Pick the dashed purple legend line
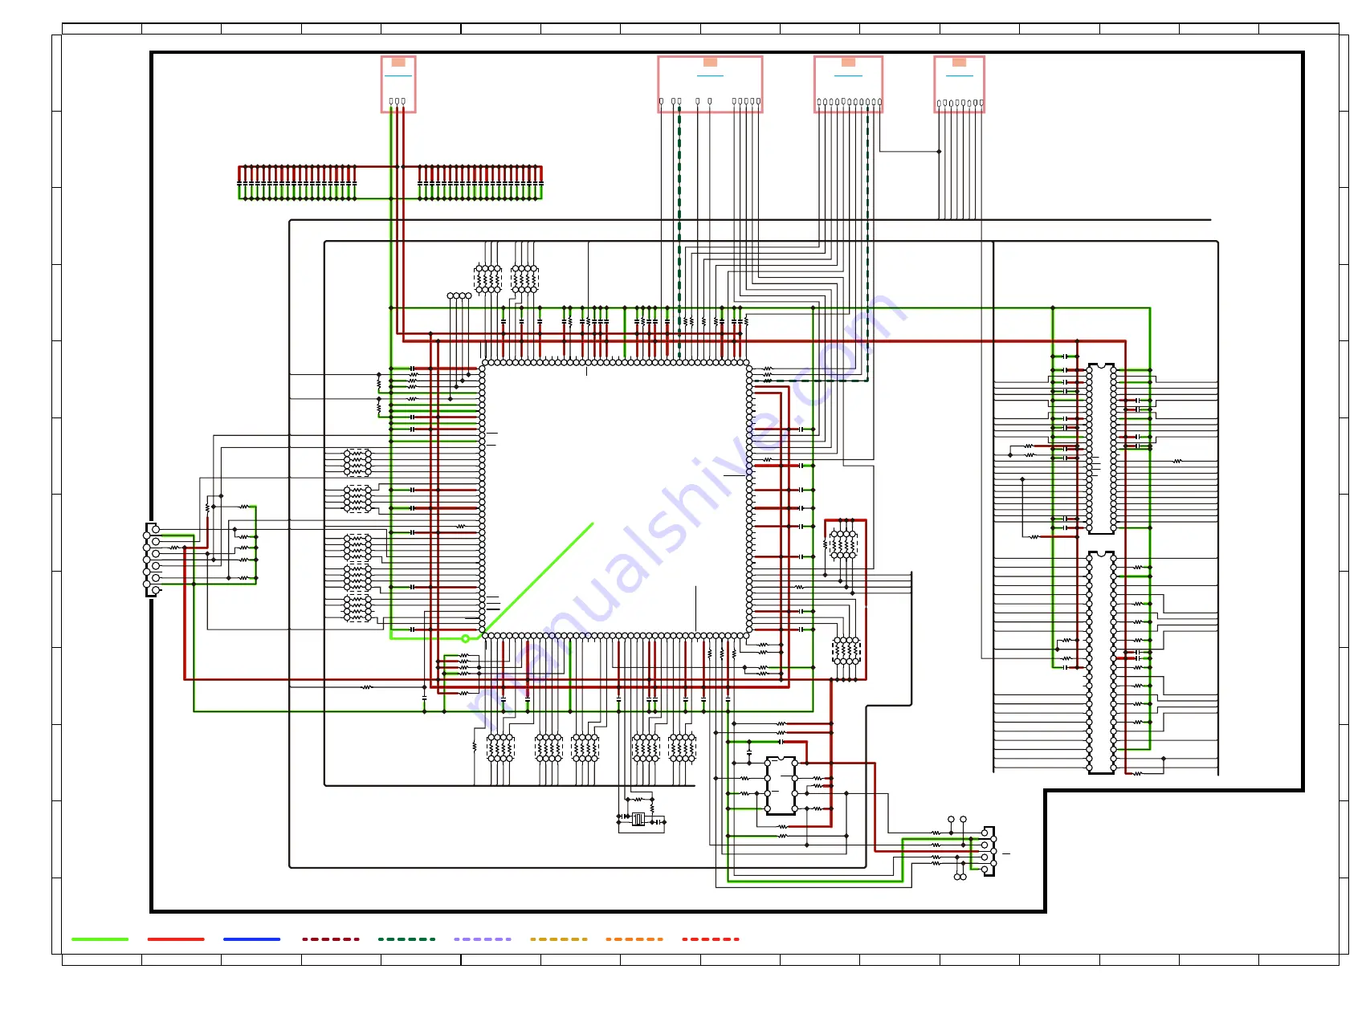The width and height of the screenshot is (1366, 1014). pos(483,939)
